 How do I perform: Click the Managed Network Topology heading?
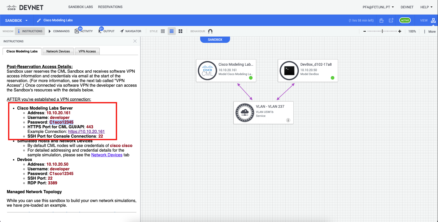point(34,192)
